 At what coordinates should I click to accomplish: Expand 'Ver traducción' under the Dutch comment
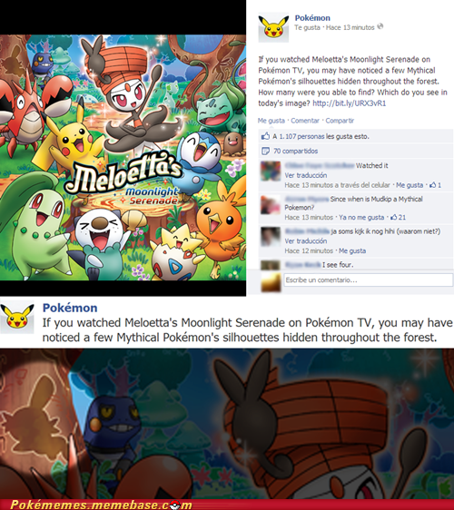point(306,241)
